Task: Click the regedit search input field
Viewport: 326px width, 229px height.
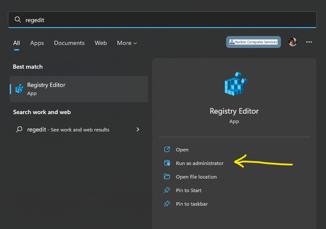Action: tap(162, 20)
